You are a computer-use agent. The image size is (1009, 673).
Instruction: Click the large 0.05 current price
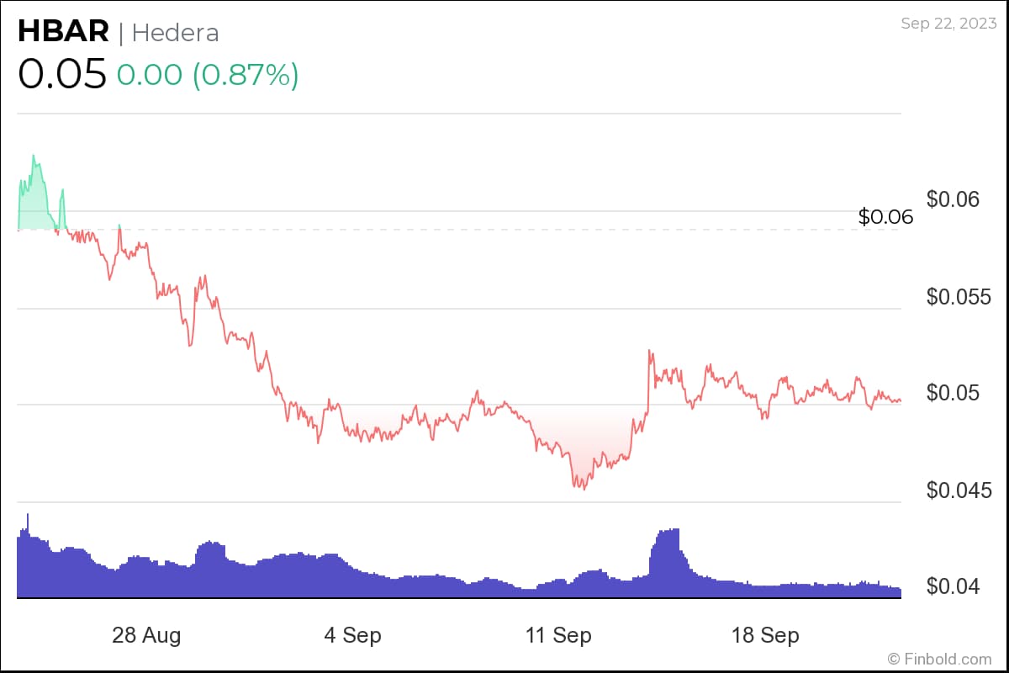61,74
